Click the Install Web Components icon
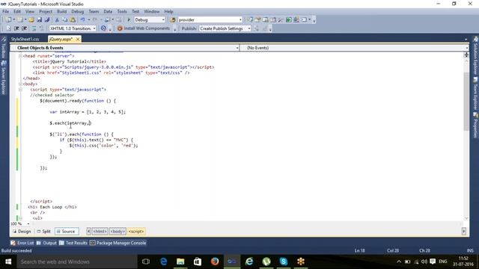The image size is (479, 269). pyautogui.click(x=120, y=28)
